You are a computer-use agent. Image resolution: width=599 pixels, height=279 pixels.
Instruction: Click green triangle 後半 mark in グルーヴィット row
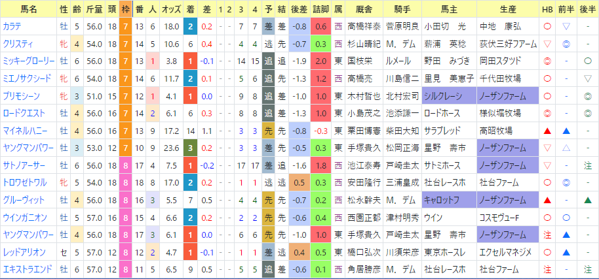pos(588,201)
